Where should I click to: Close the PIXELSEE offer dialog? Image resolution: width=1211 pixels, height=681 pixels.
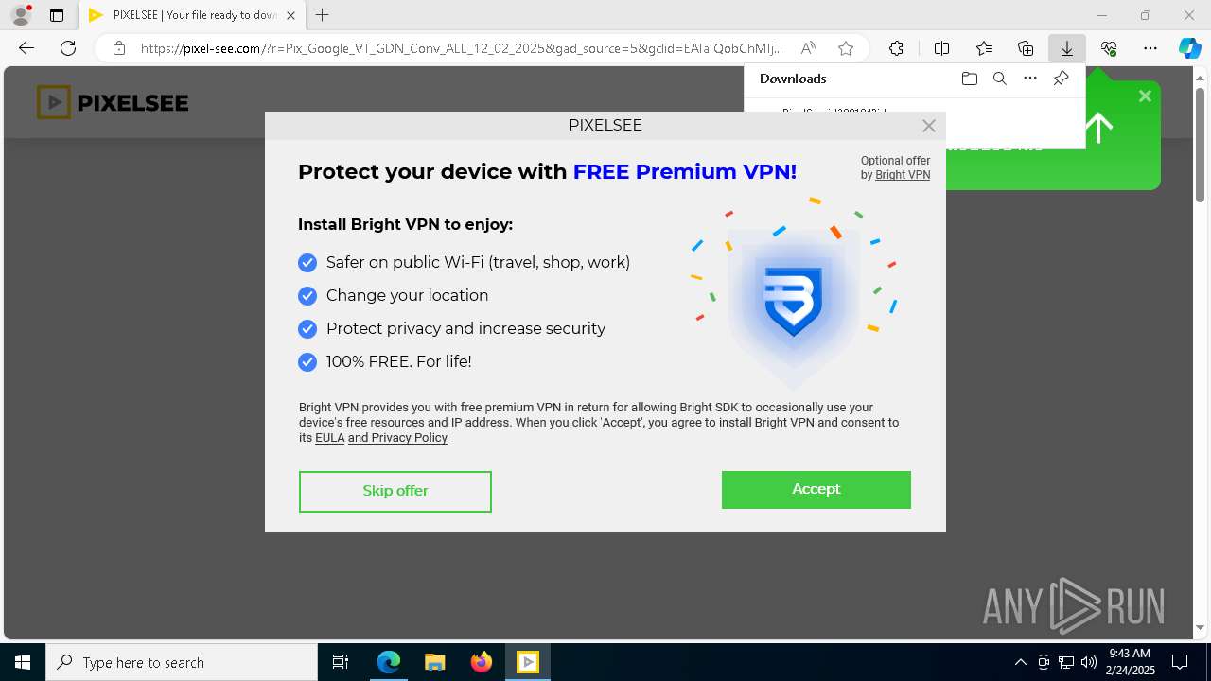[x=929, y=126]
